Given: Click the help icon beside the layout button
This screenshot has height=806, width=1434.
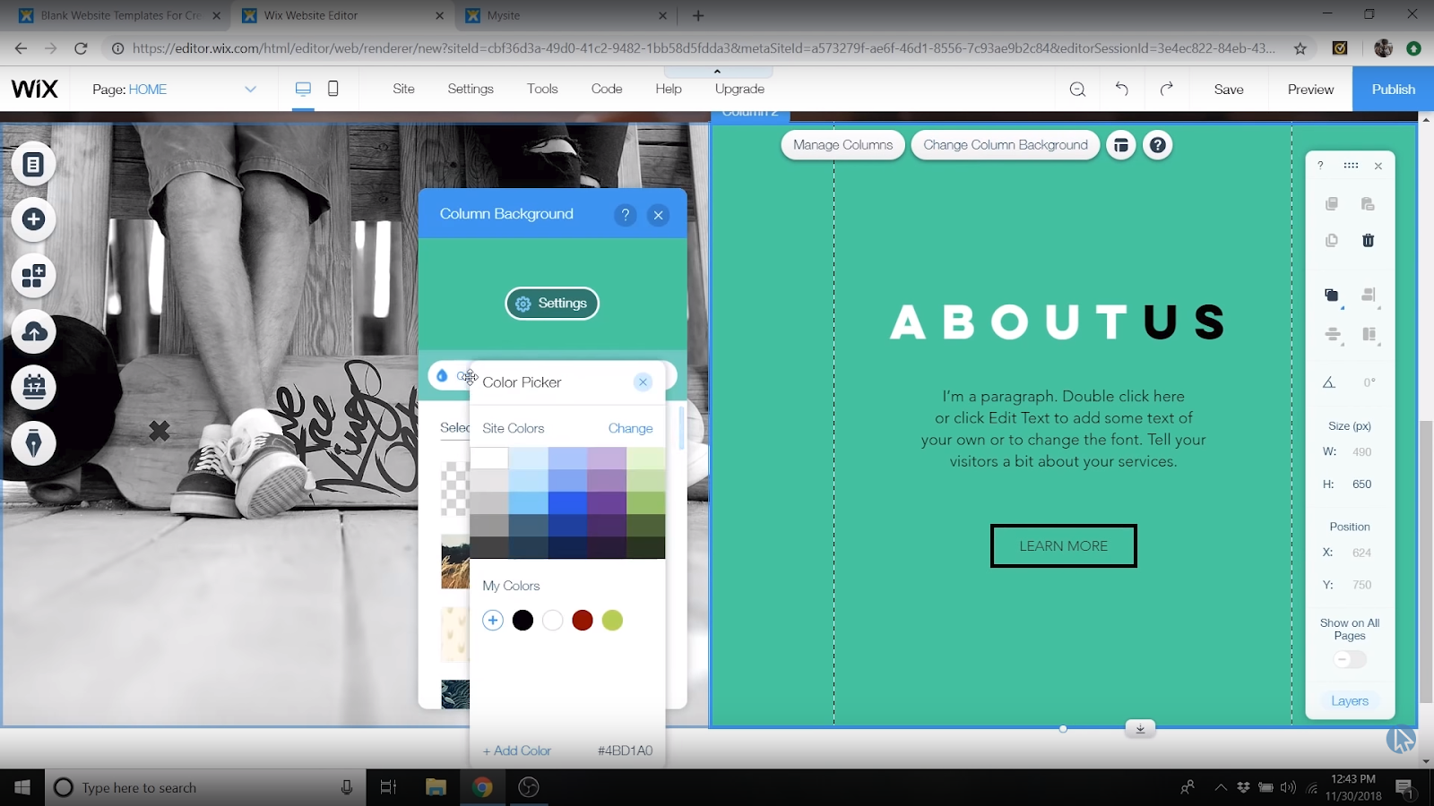Looking at the screenshot, I should (x=1158, y=145).
